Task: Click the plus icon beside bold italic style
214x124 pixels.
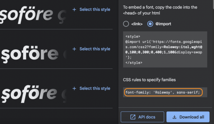Action: tap(74, 89)
